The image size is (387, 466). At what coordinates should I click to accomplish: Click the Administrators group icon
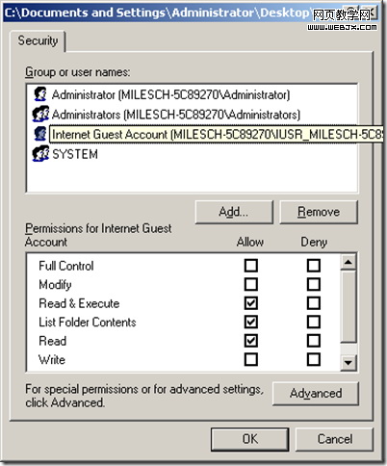tap(40, 115)
